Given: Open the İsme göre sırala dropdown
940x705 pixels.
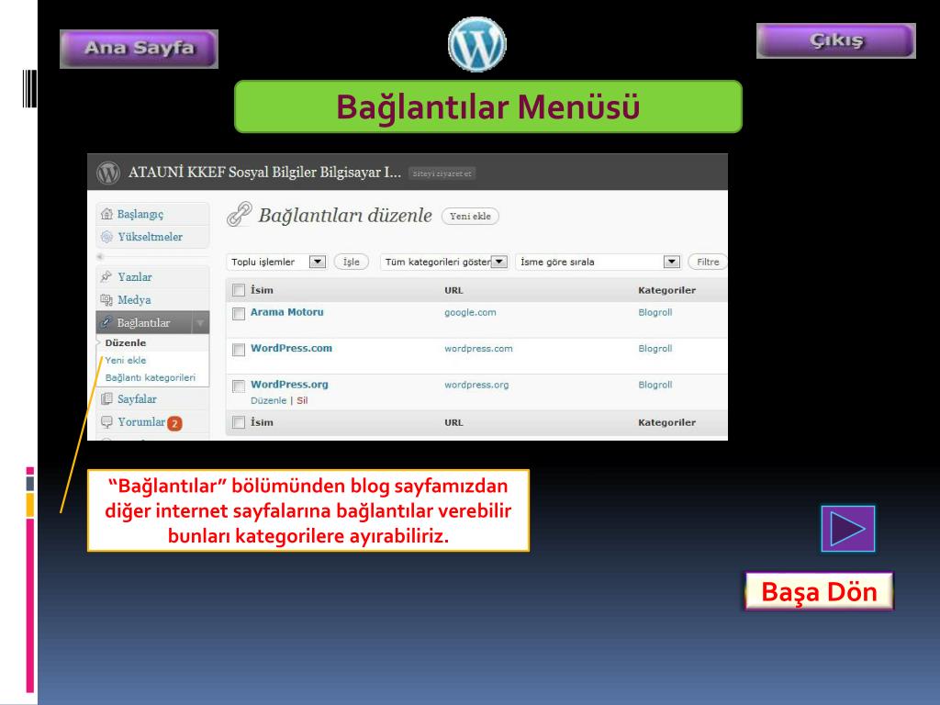Looking at the screenshot, I should point(598,262).
